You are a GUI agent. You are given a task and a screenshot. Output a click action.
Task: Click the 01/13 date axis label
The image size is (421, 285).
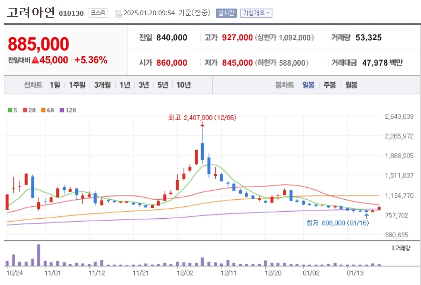(355, 273)
